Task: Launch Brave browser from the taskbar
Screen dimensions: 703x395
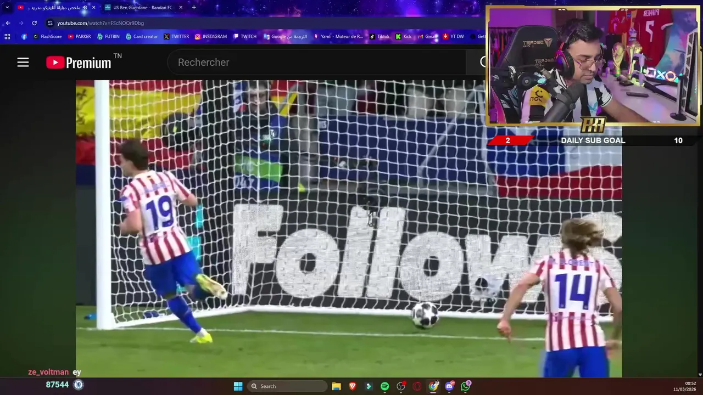Action: 353,386
